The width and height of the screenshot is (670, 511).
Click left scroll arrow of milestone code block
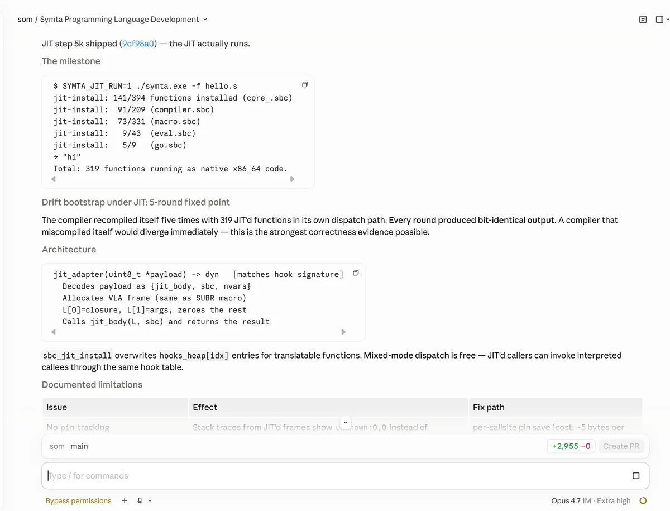(54, 179)
